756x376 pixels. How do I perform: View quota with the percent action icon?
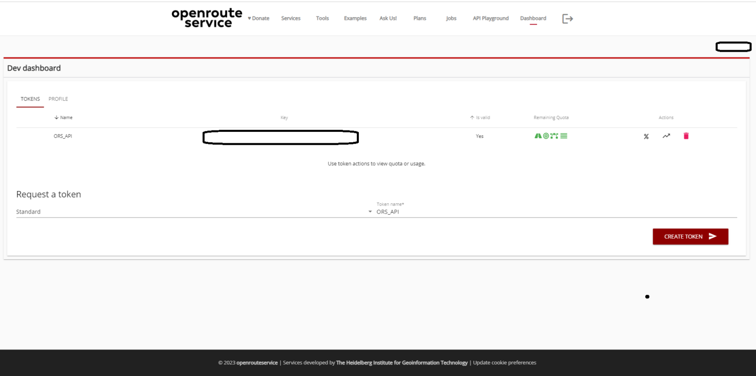coord(646,136)
